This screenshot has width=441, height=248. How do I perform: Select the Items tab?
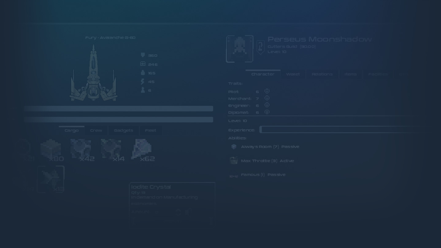(351, 74)
